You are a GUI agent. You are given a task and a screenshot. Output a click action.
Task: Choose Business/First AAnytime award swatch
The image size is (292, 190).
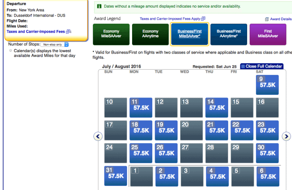tap(229, 34)
